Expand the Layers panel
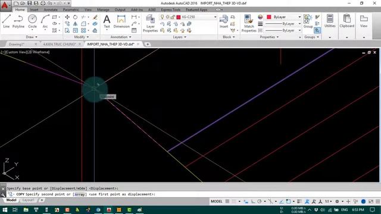381x214 pixels. coord(180,37)
